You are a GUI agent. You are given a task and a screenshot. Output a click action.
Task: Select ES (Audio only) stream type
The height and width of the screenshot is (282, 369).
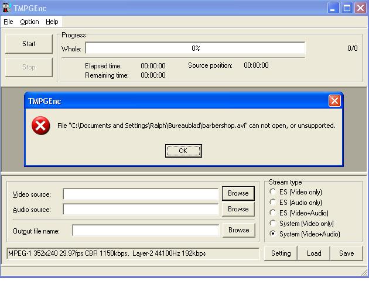[x=296, y=203]
